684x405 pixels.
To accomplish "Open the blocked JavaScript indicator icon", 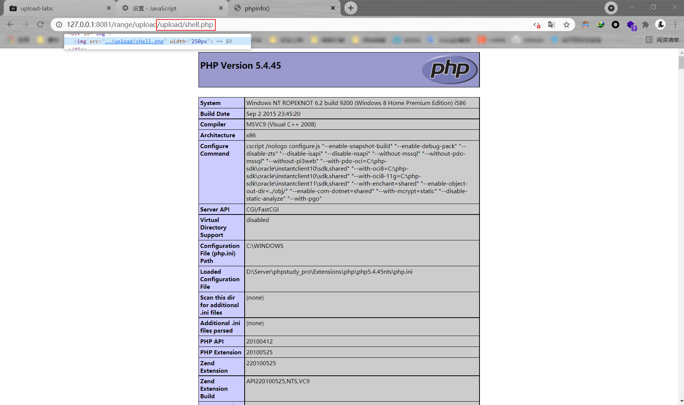I will pyautogui.click(x=537, y=25).
